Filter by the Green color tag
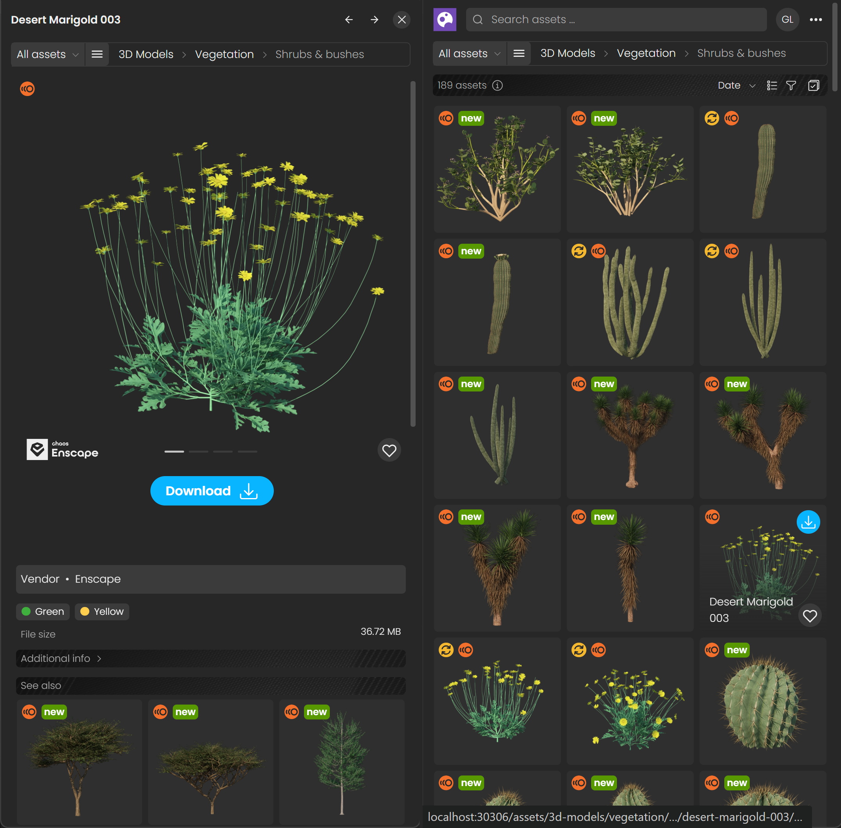This screenshot has width=841, height=828. pos(43,611)
